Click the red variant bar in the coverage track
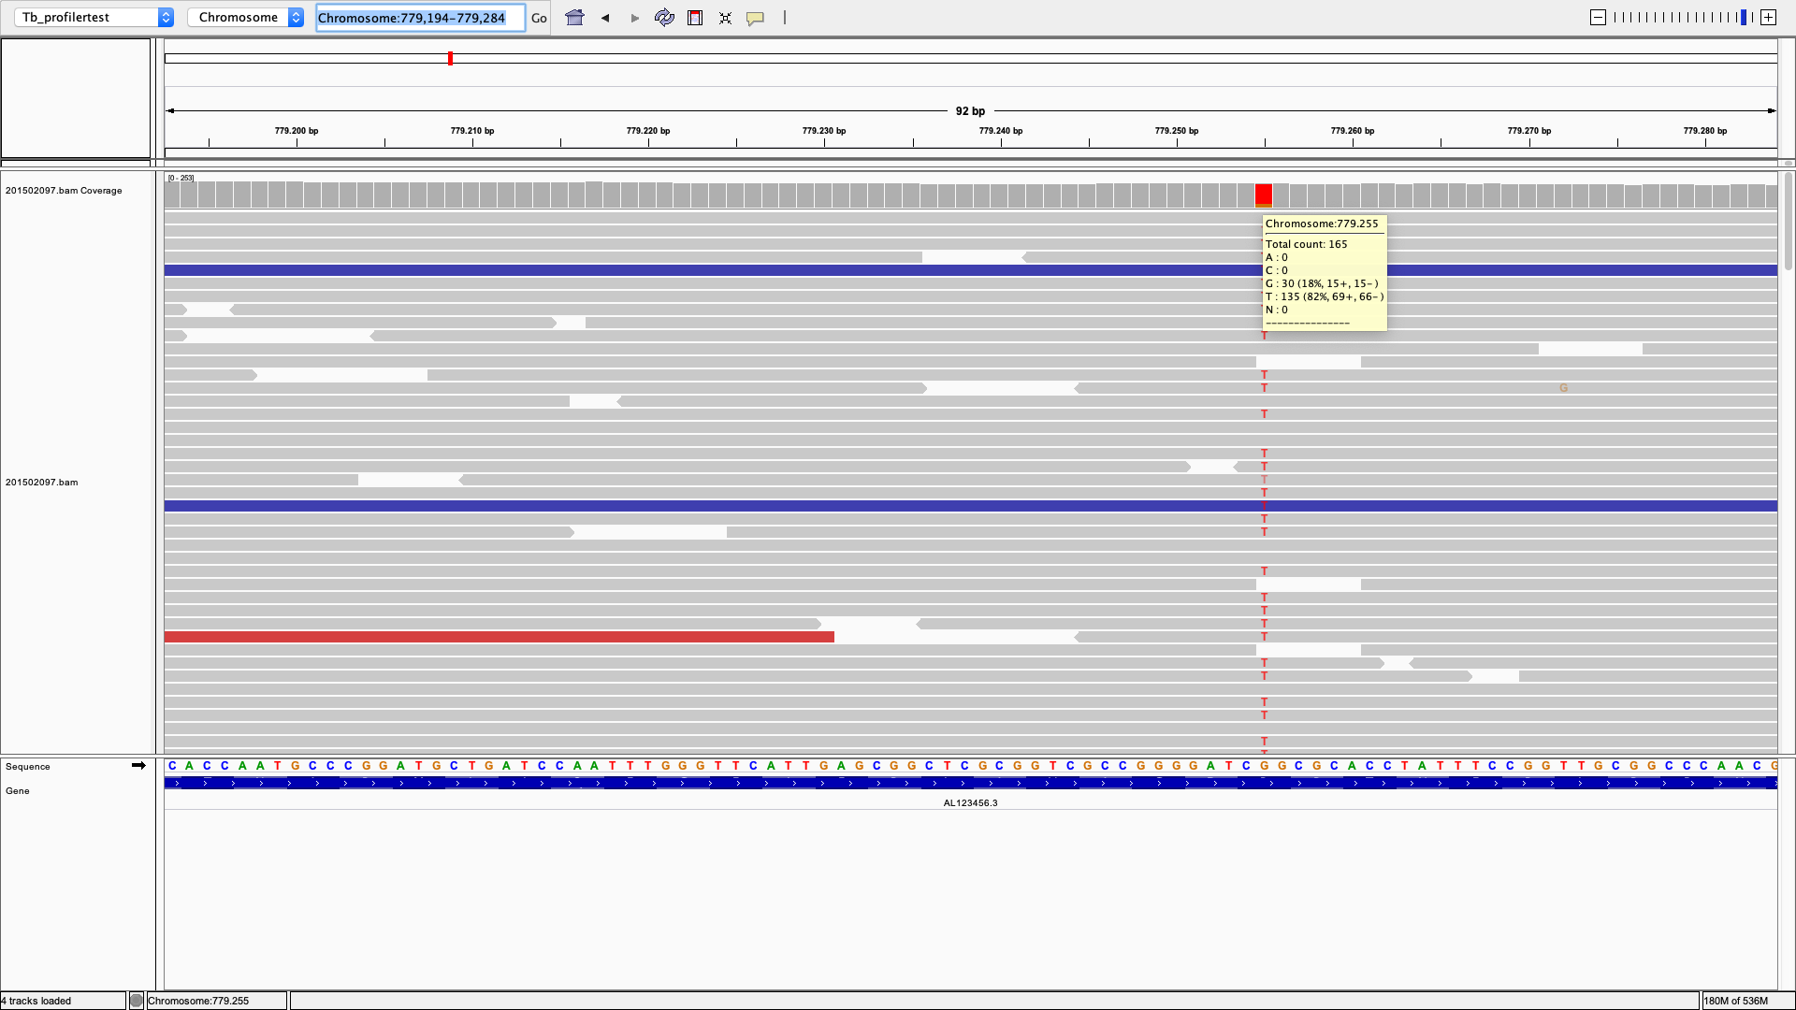The image size is (1796, 1010). click(x=1264, y=195)
